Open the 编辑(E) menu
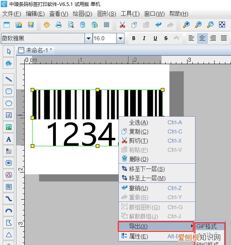The image size is (231, 245). (35, 14)
